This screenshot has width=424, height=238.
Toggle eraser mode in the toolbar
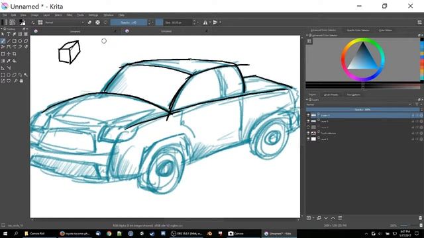pos(90,22)
